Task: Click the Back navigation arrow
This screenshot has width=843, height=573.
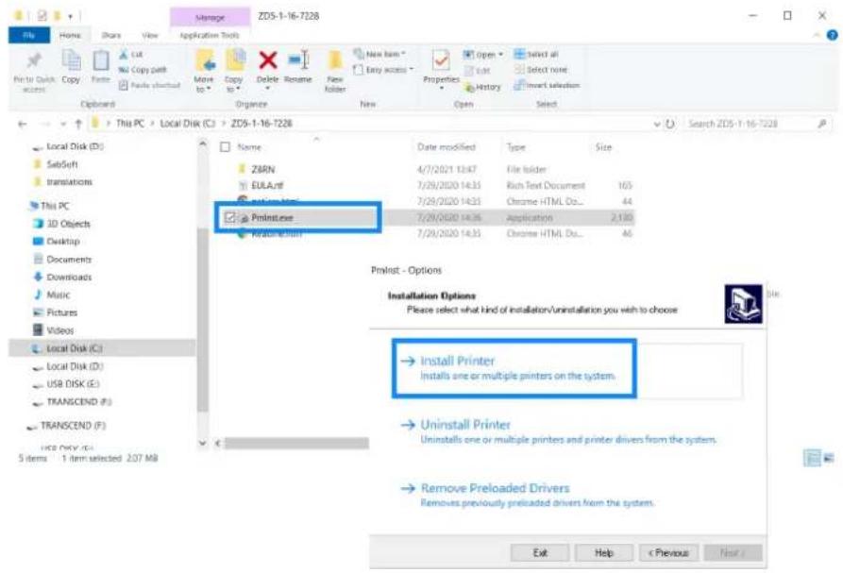Action: coord(23,124)
